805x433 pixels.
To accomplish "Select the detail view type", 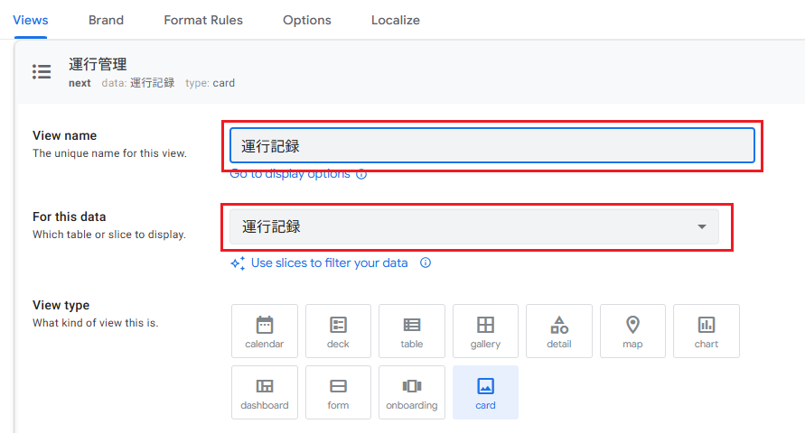I will point(558,331).
